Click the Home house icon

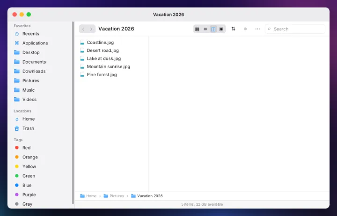pos(17,119)
